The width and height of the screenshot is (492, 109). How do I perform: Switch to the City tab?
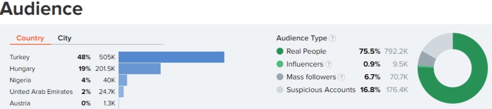(65, 38)
